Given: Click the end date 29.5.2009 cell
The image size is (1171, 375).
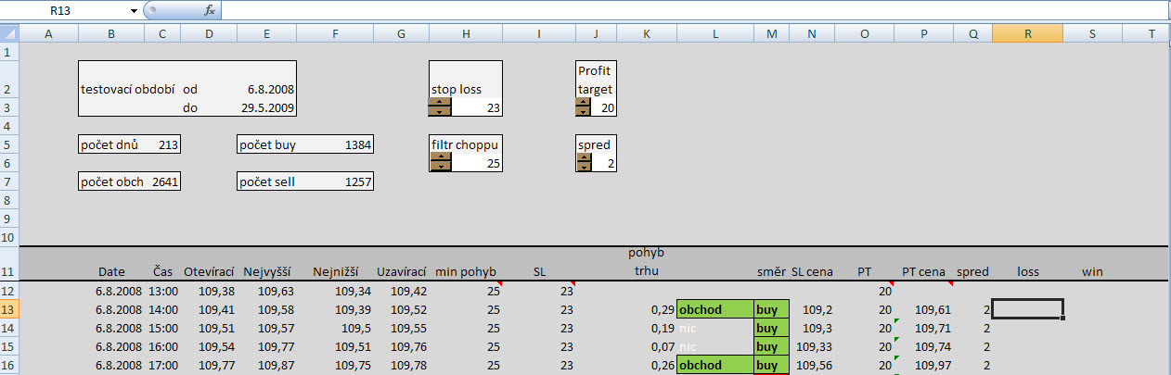Looking at the screenshot, I should pos(266,107).
